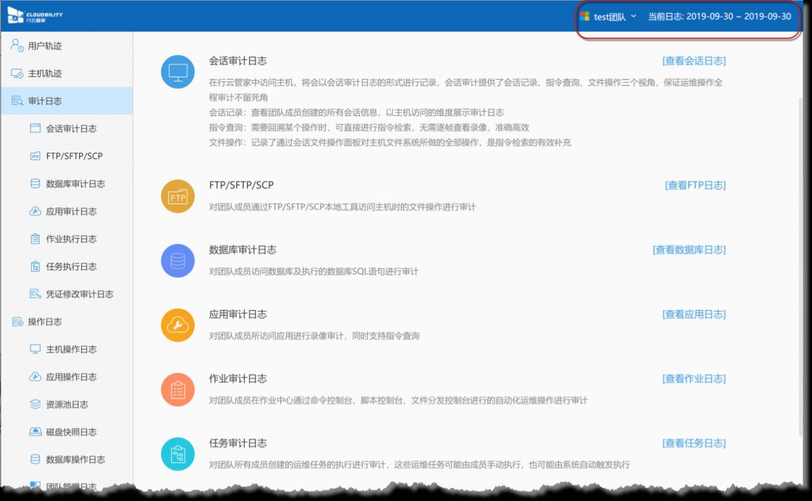Select 凭证修改审计日志 in the sidebar
Image resolution: width=812 pixels, height=501 pixels.
tap(79, 294)
